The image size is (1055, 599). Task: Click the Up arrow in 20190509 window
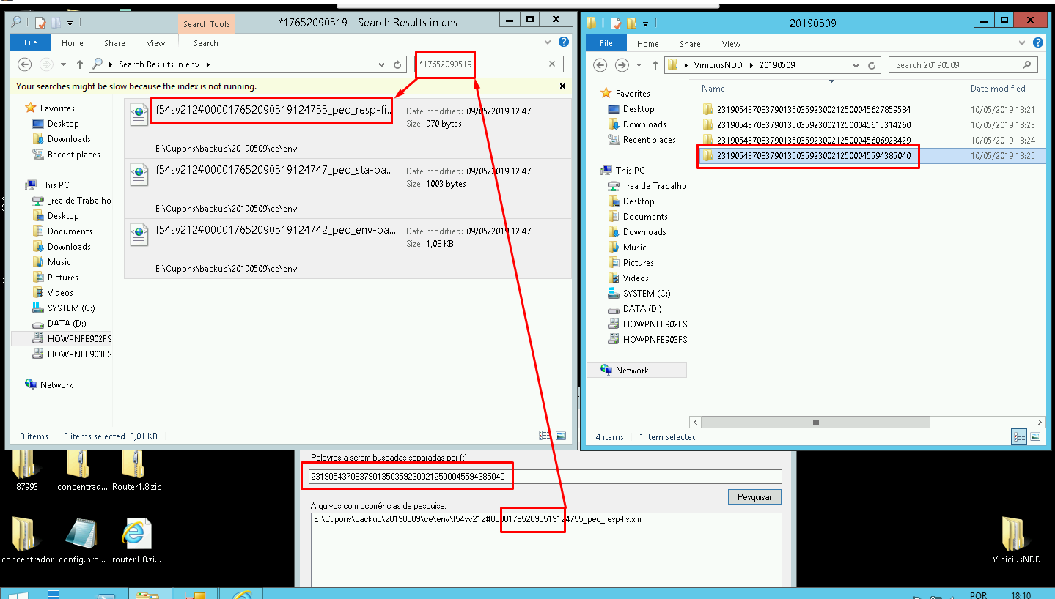(x=655, y=65)
